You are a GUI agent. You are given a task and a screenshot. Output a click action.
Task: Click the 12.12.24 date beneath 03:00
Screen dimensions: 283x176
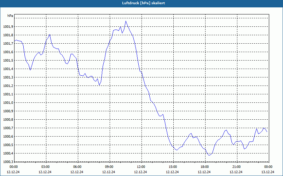coord(45,172)
